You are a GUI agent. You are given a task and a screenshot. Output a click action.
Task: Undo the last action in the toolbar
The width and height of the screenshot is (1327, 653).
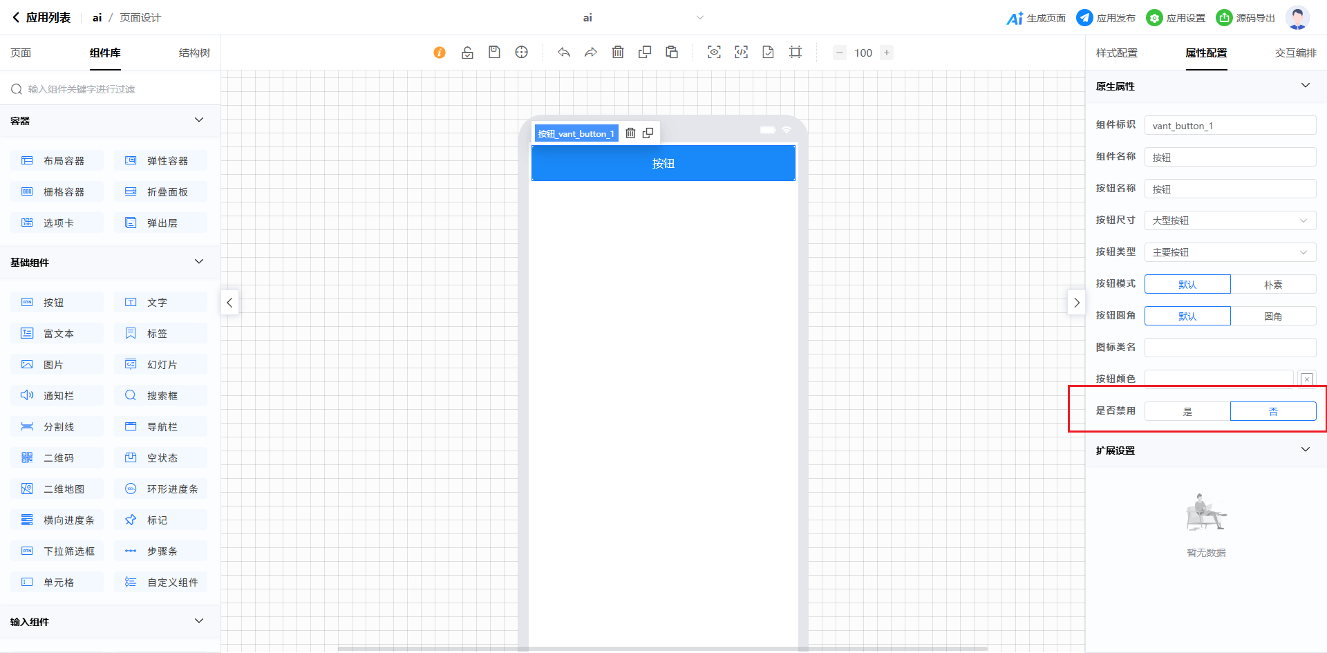pos(564,53)
